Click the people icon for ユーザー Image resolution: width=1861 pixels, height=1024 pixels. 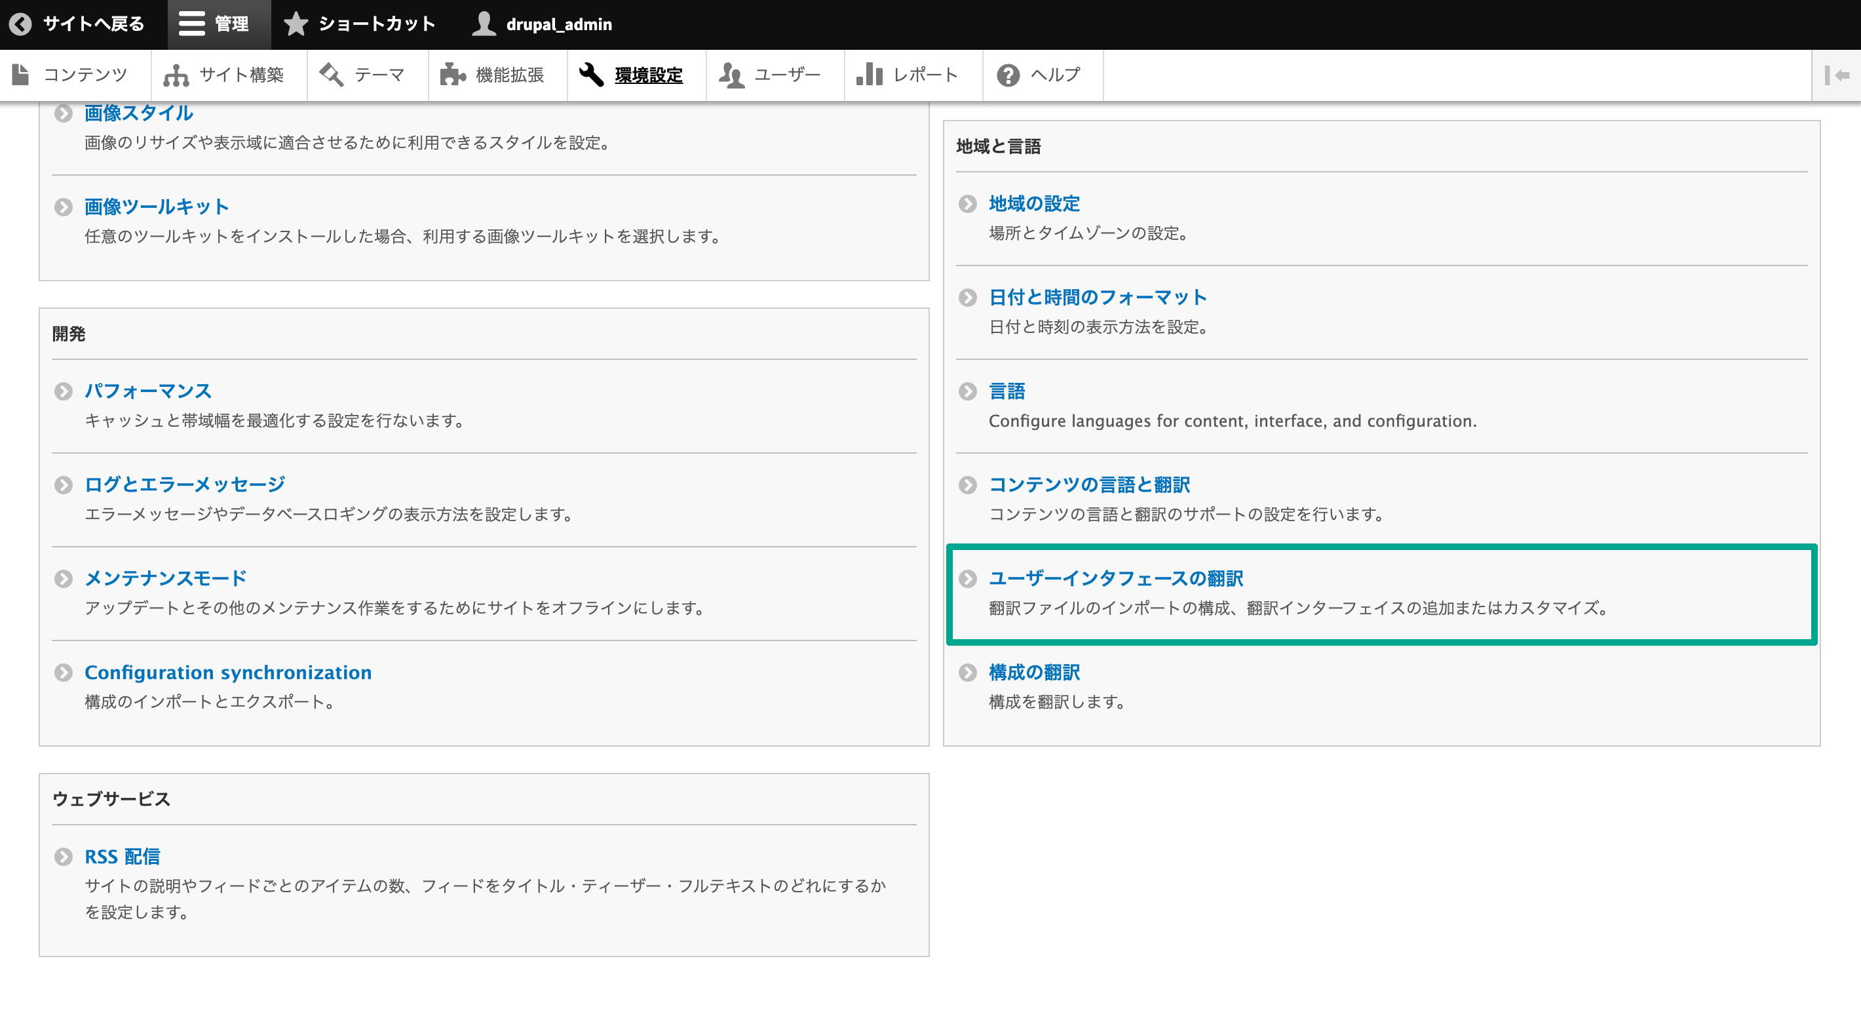(731, 75)
